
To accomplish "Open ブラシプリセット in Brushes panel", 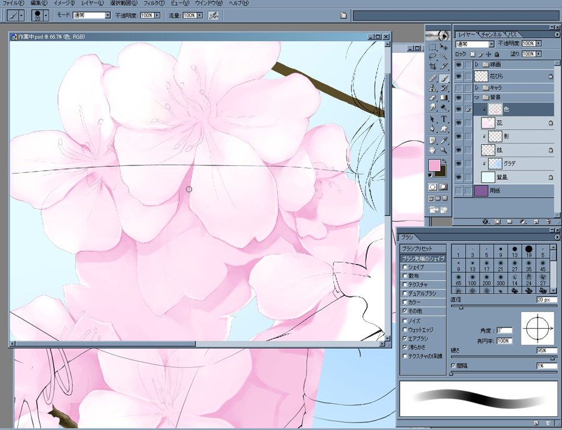I will coord(423,248).
